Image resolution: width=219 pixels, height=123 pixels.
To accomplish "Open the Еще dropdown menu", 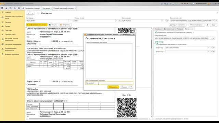I will click(x=214, y=25).
